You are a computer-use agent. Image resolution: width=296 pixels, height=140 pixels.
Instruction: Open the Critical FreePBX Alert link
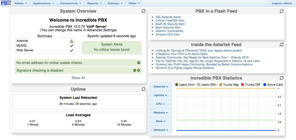pos(170,20)
